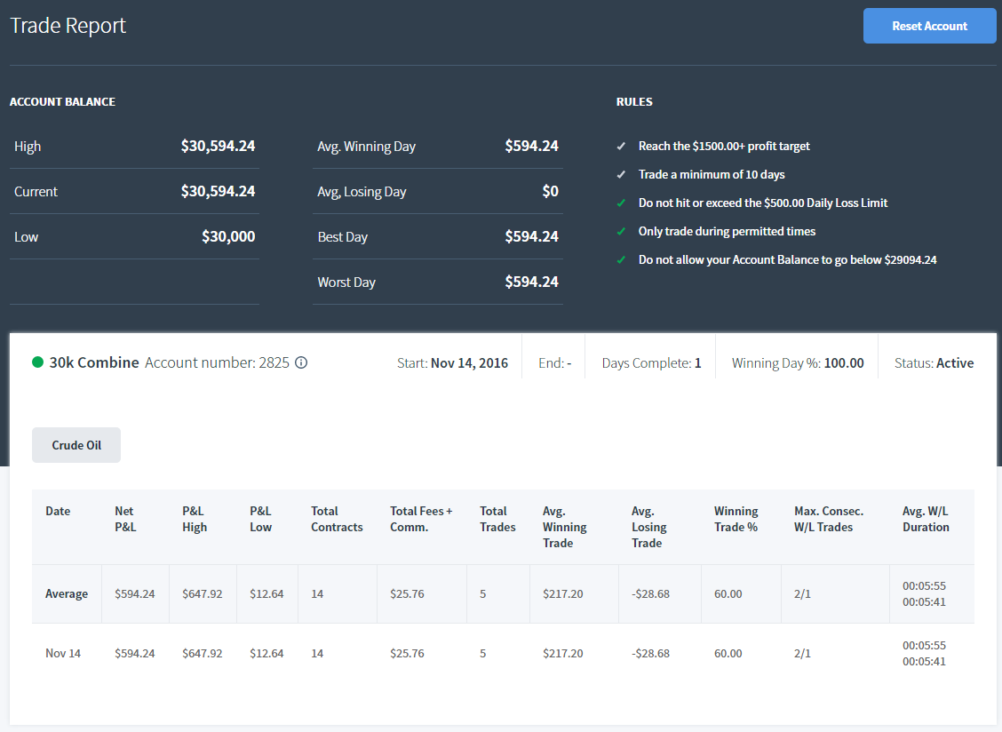Click checkmark beside profit target rule
This screenshot has width=1002, height=732.
point(621,147)
